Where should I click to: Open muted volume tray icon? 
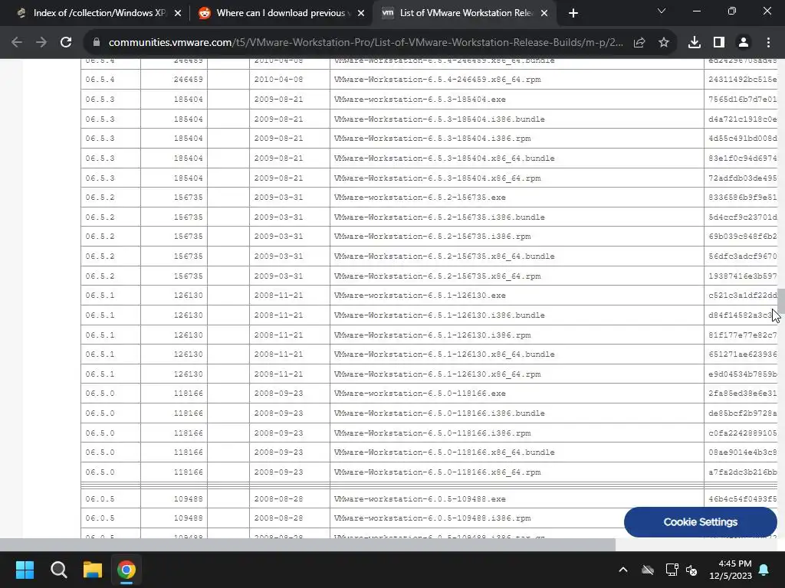692,570
